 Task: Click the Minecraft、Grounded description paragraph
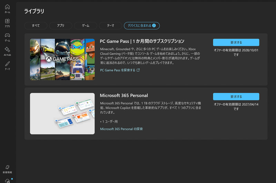pyautogui.click(x=150, y=56)
